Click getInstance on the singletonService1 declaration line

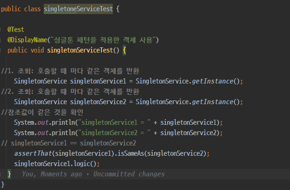[212, 81]
